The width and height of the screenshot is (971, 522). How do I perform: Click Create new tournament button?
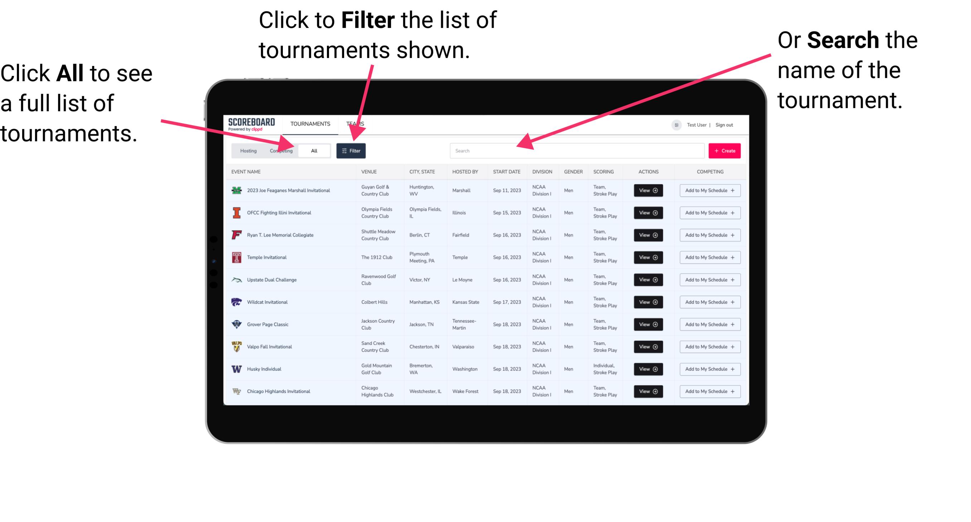725,150
